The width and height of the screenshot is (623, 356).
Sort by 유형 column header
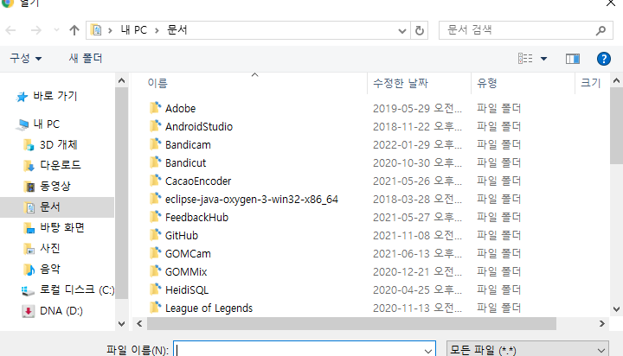(x=487, y=83)
